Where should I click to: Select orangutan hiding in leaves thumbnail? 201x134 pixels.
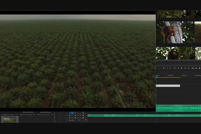click(175, 53)
